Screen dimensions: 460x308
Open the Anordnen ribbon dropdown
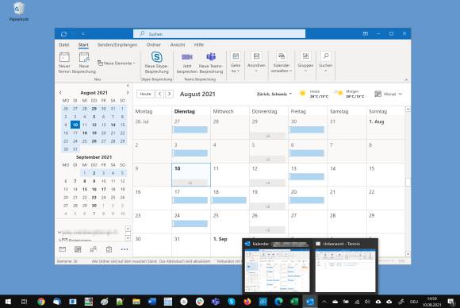(256, 62)
